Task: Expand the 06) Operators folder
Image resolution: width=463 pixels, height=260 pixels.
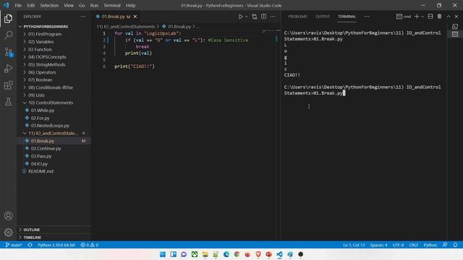Action: click(x=54, y=72)
